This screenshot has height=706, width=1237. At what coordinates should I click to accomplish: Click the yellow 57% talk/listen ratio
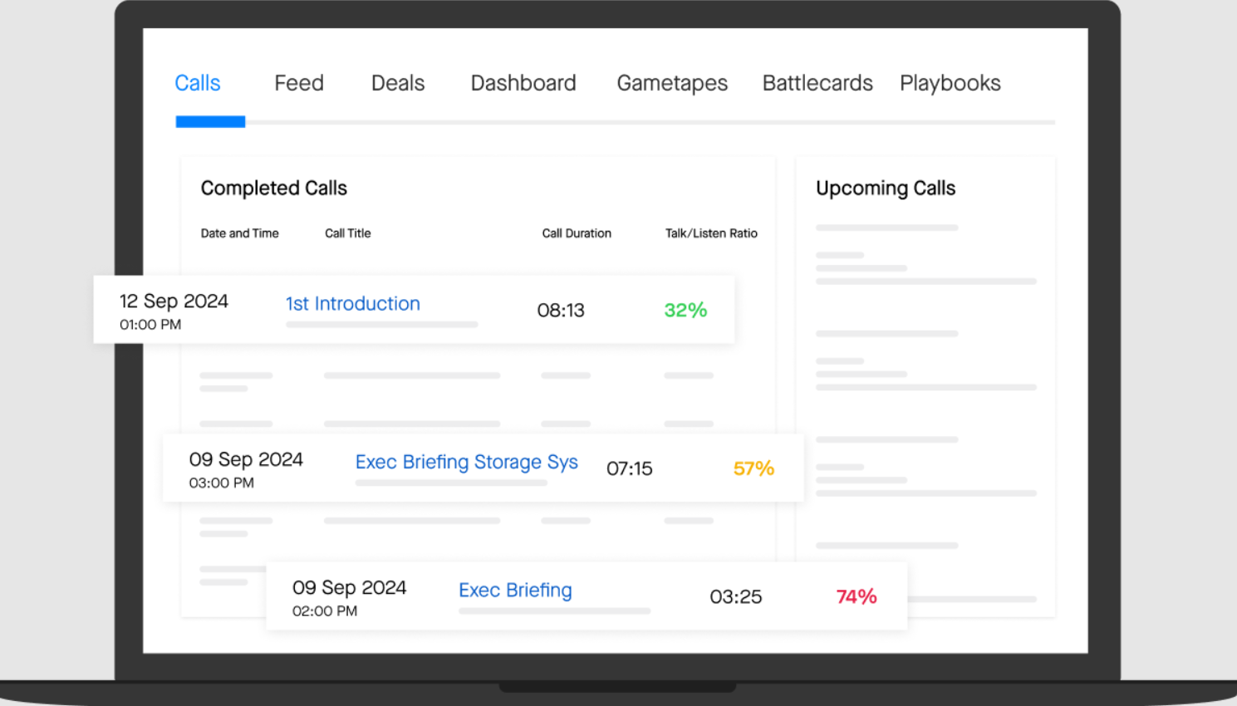[x=753, y=468]
